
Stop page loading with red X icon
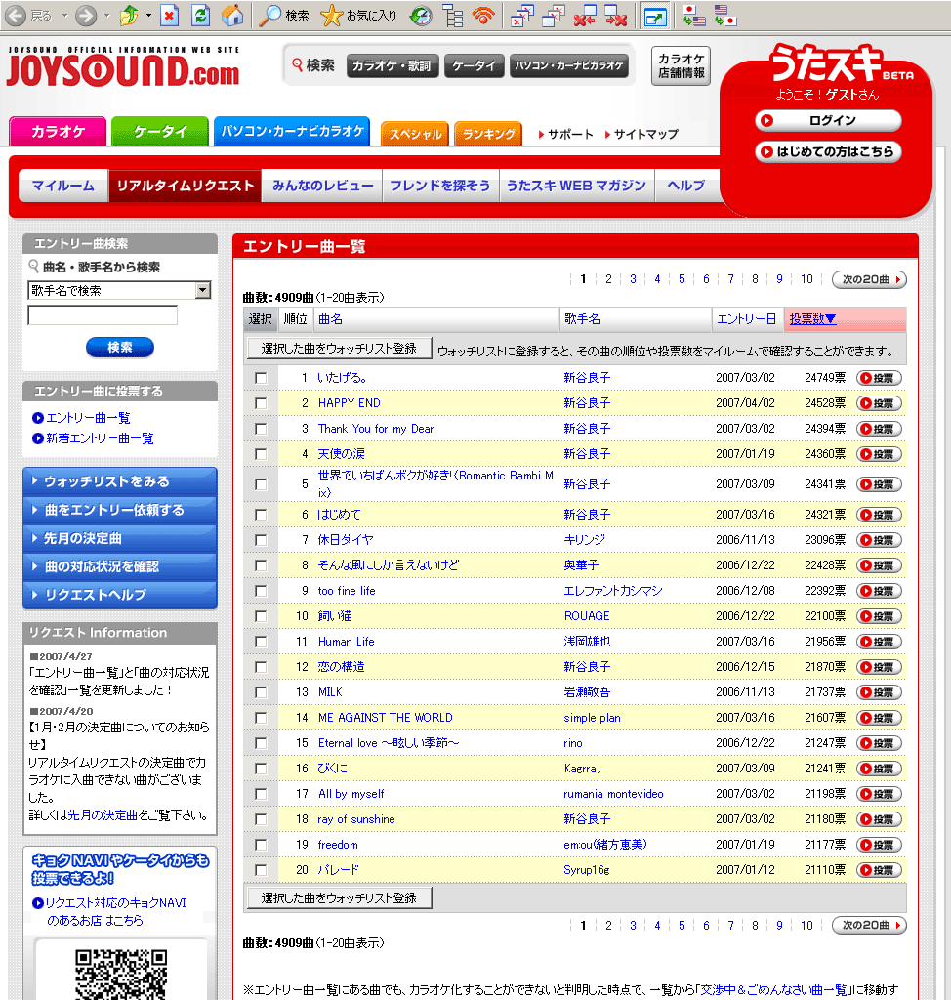coord(169,16)
